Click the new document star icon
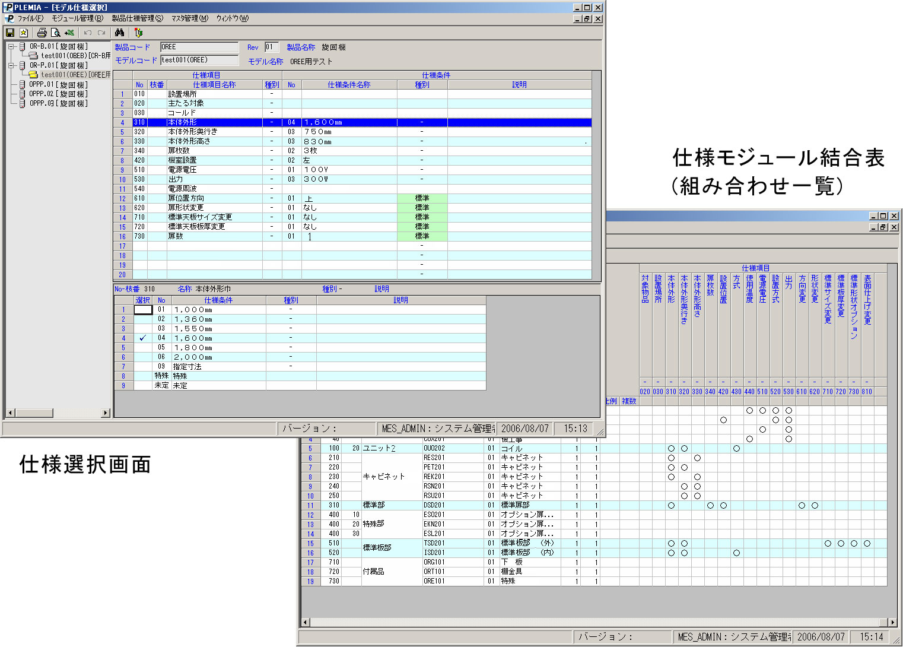This screenshot has width=903, height=647. 24,33
